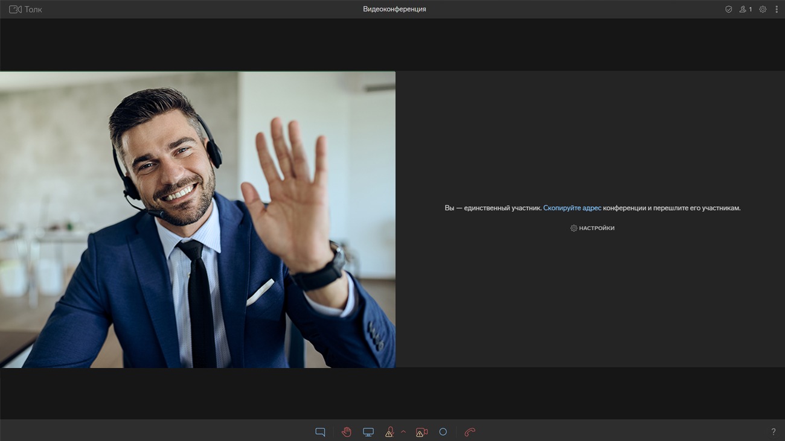This screenshot has width=785, height=441.
Task: Open the three-dot more options menu
Action: pyautogui.click(x=777, y=10)
